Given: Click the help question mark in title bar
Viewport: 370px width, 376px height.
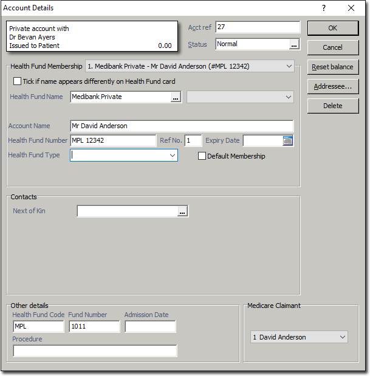Looking at the screenshot, I should click(323, 8).
